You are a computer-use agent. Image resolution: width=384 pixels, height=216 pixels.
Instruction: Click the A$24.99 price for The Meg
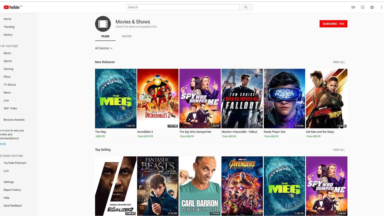[x=100, y=136]
